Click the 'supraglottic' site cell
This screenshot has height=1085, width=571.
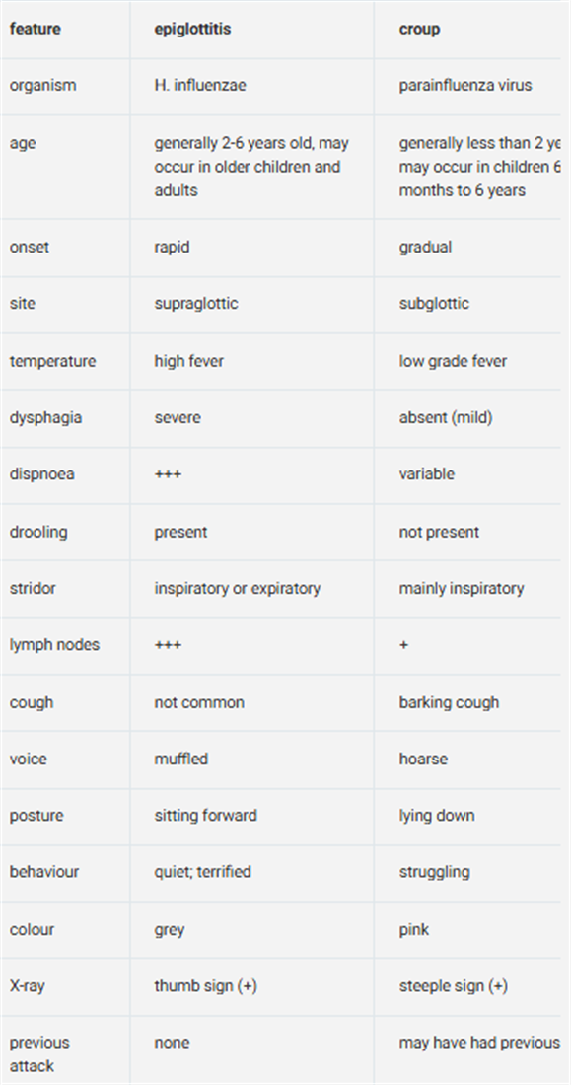pos(196,303)
